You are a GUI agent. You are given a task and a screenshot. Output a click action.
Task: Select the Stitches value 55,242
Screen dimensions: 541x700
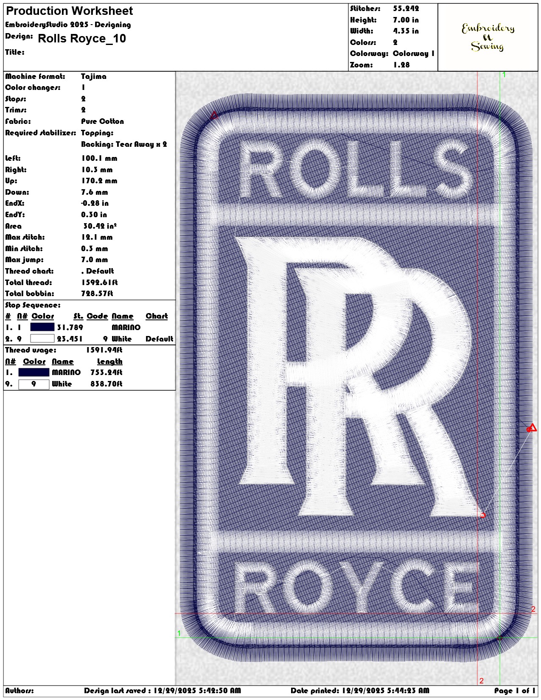(406, 8)
